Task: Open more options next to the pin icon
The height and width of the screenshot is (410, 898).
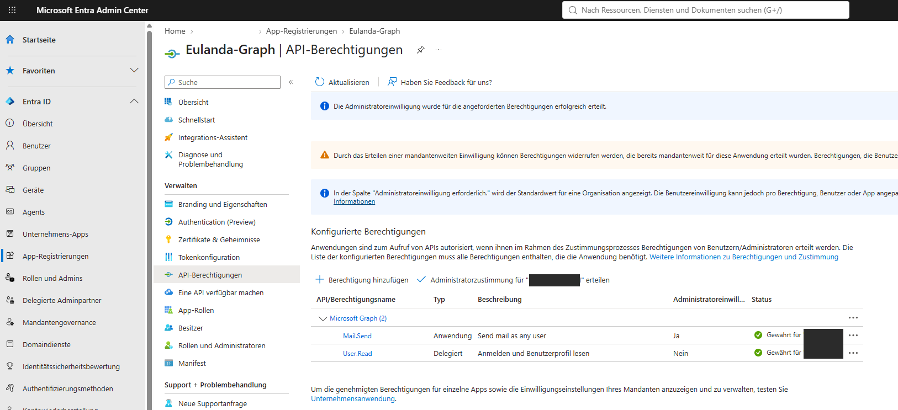Action: 439,50
